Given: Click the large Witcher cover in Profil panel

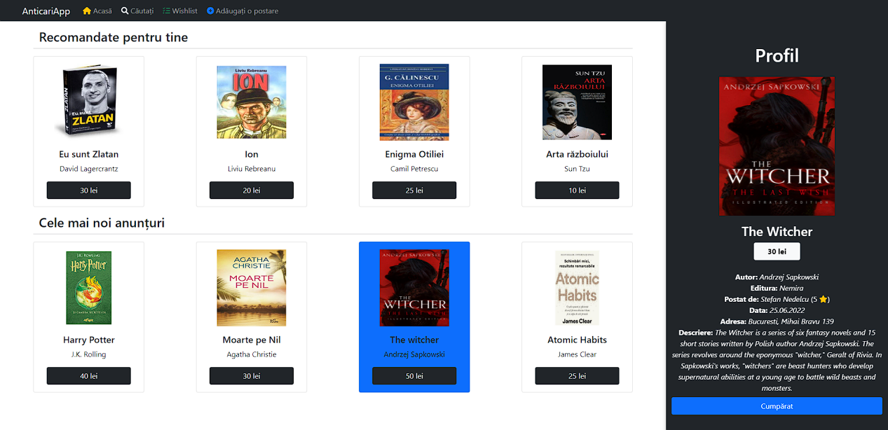Looking at the screenshot, I should [777, 146].
